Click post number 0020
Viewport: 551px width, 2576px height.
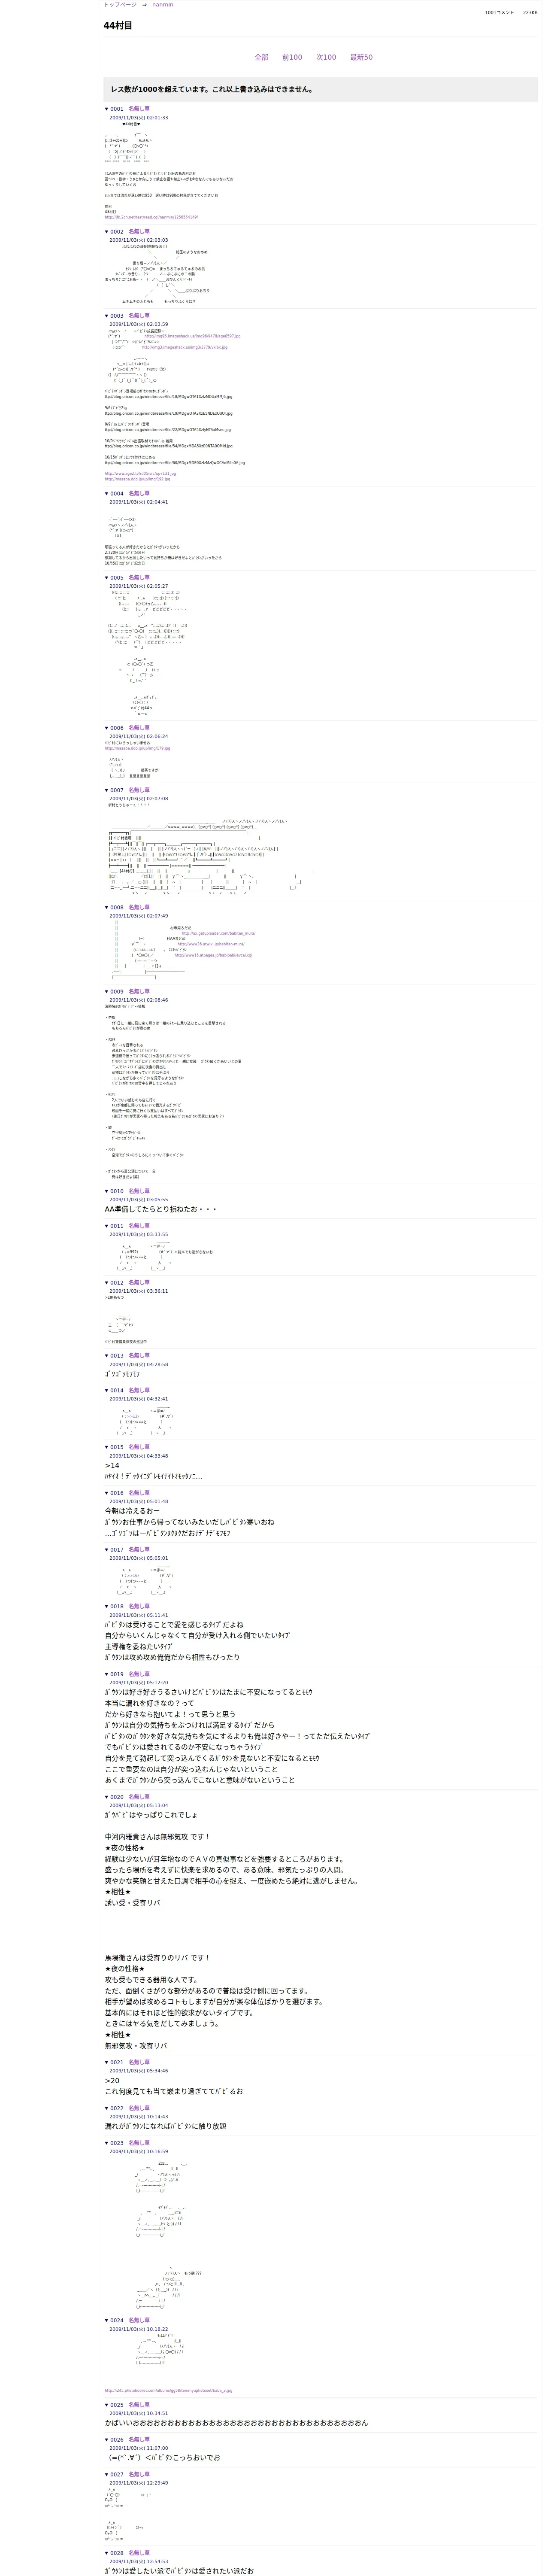117,1797
